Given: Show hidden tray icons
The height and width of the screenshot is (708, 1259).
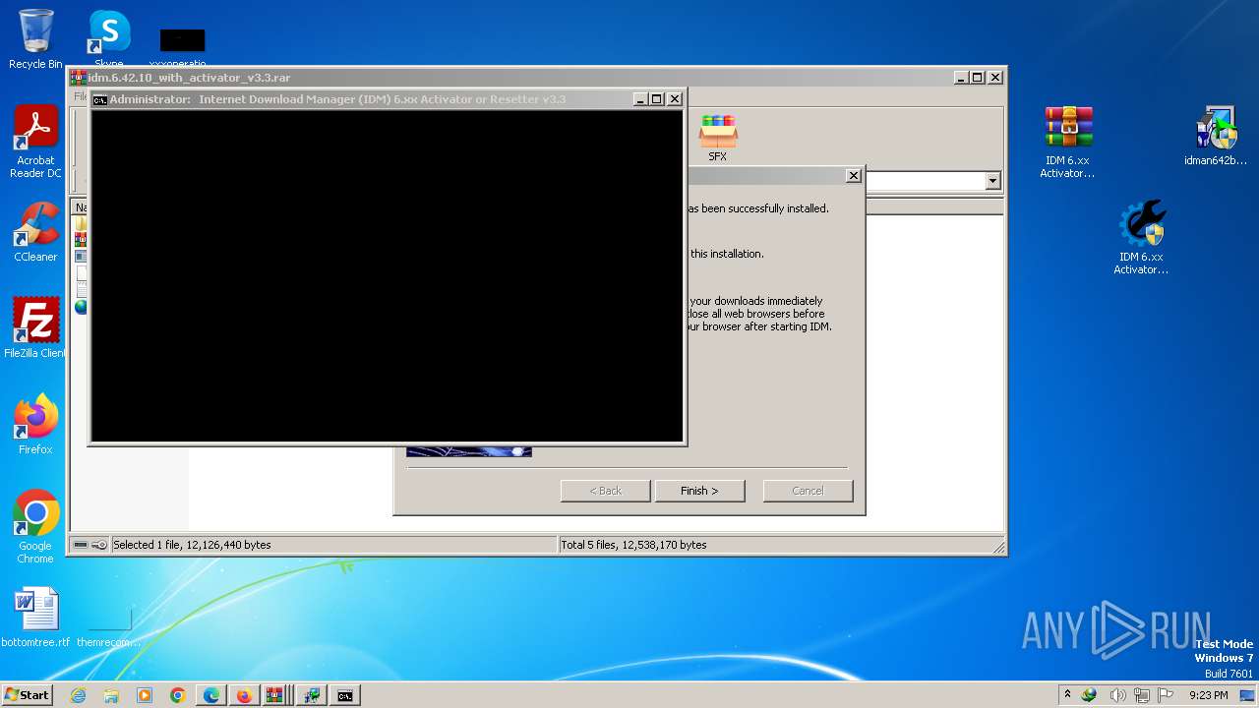Looking at the screenshot, I should tap(1067, 695).
